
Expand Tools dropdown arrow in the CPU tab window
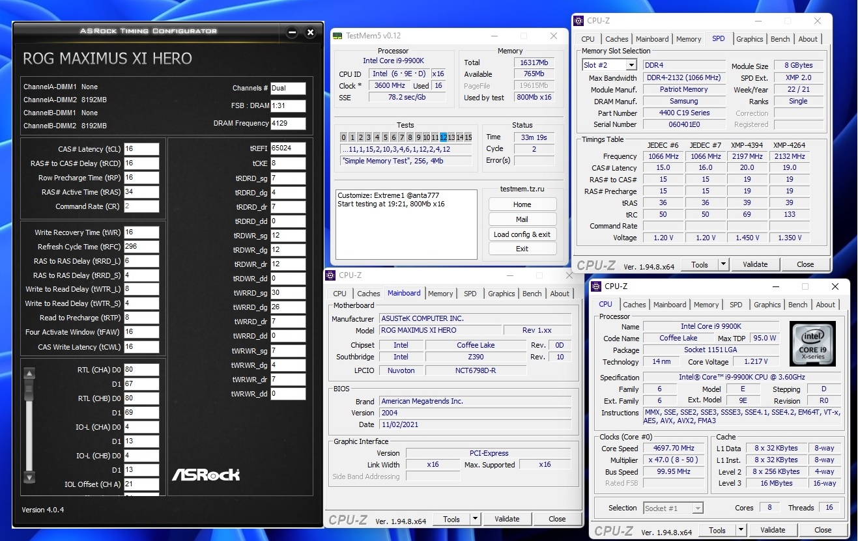click(741, 530)
